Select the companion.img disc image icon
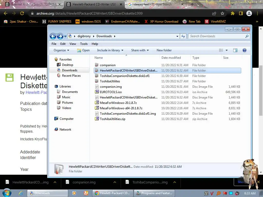 [x=97, y=87]
